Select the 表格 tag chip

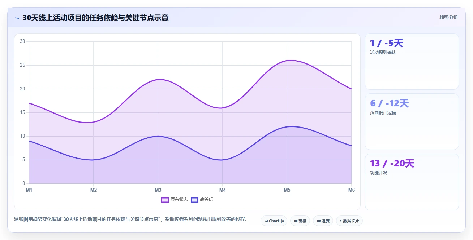(300, 221)
